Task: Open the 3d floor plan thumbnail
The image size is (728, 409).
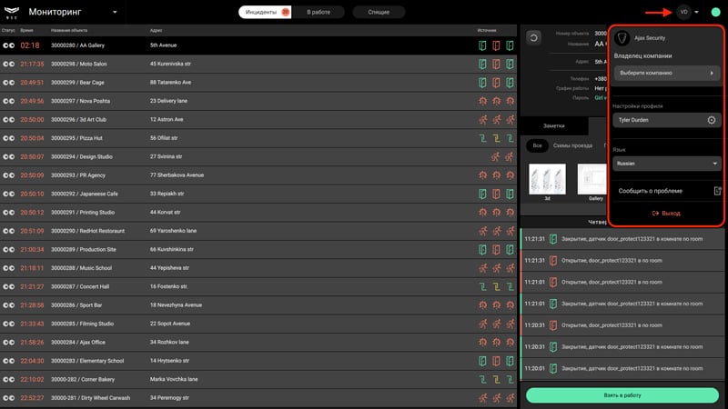Action: pyautogui.click(x=547, y=179)
